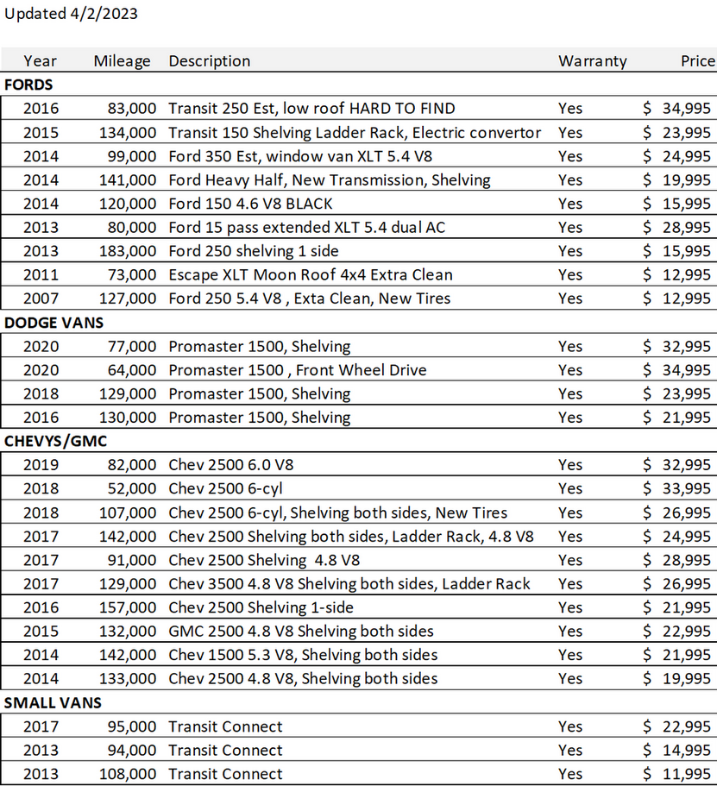717x786 pixels.
Task: Click the 141,000 mileage cell
Action: tap(128, 180)
